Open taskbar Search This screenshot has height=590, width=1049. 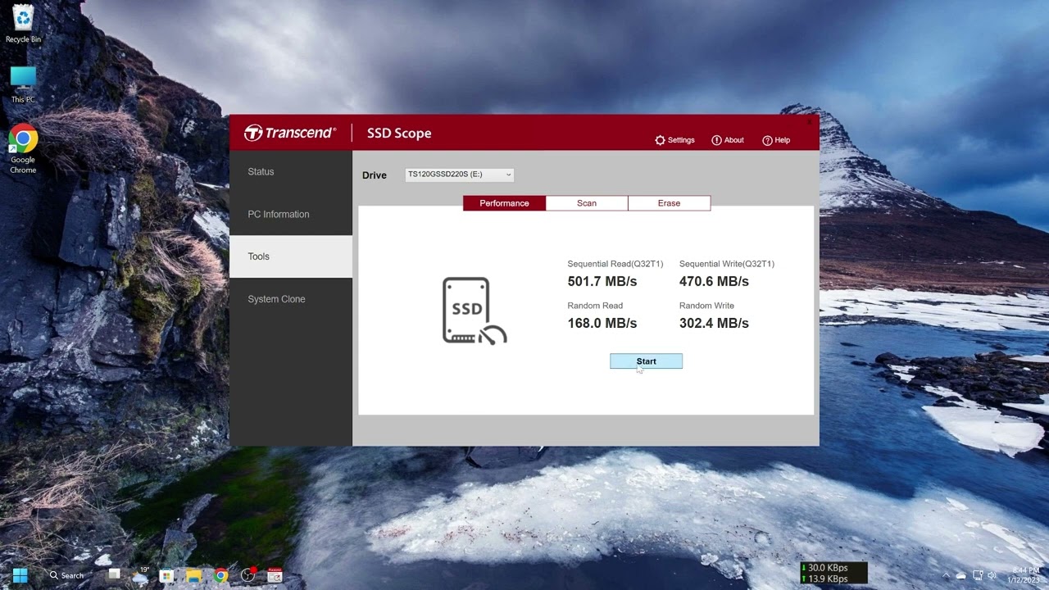tap(66, 575)
